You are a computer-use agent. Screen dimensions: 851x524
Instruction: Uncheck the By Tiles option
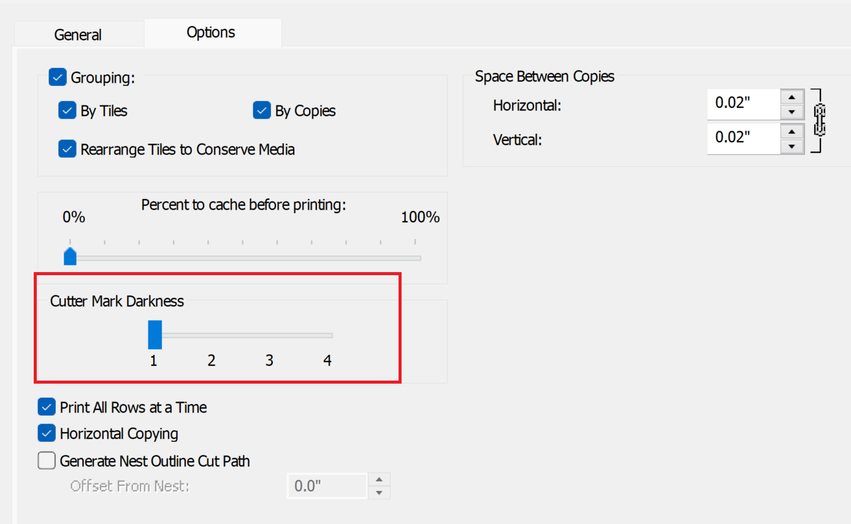67,111
